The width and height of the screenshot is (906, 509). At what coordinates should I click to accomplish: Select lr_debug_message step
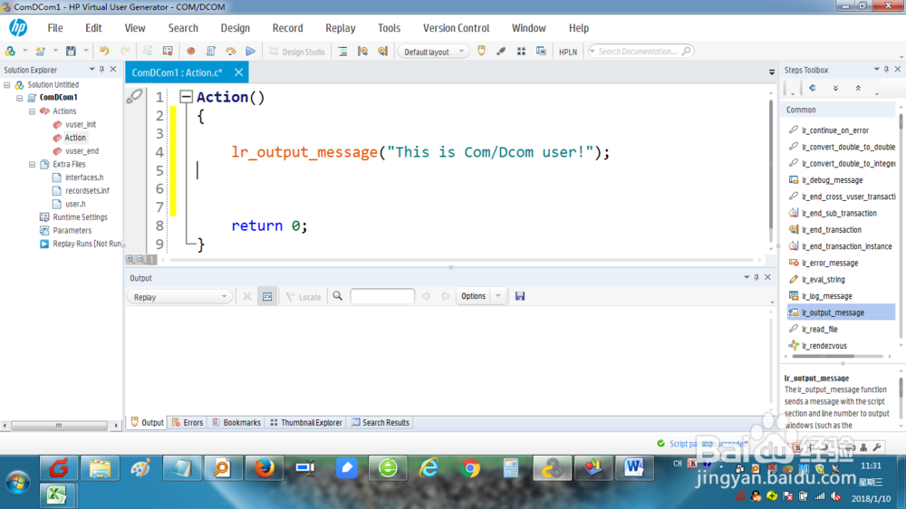pyautogui.click(x=832, y=180)
